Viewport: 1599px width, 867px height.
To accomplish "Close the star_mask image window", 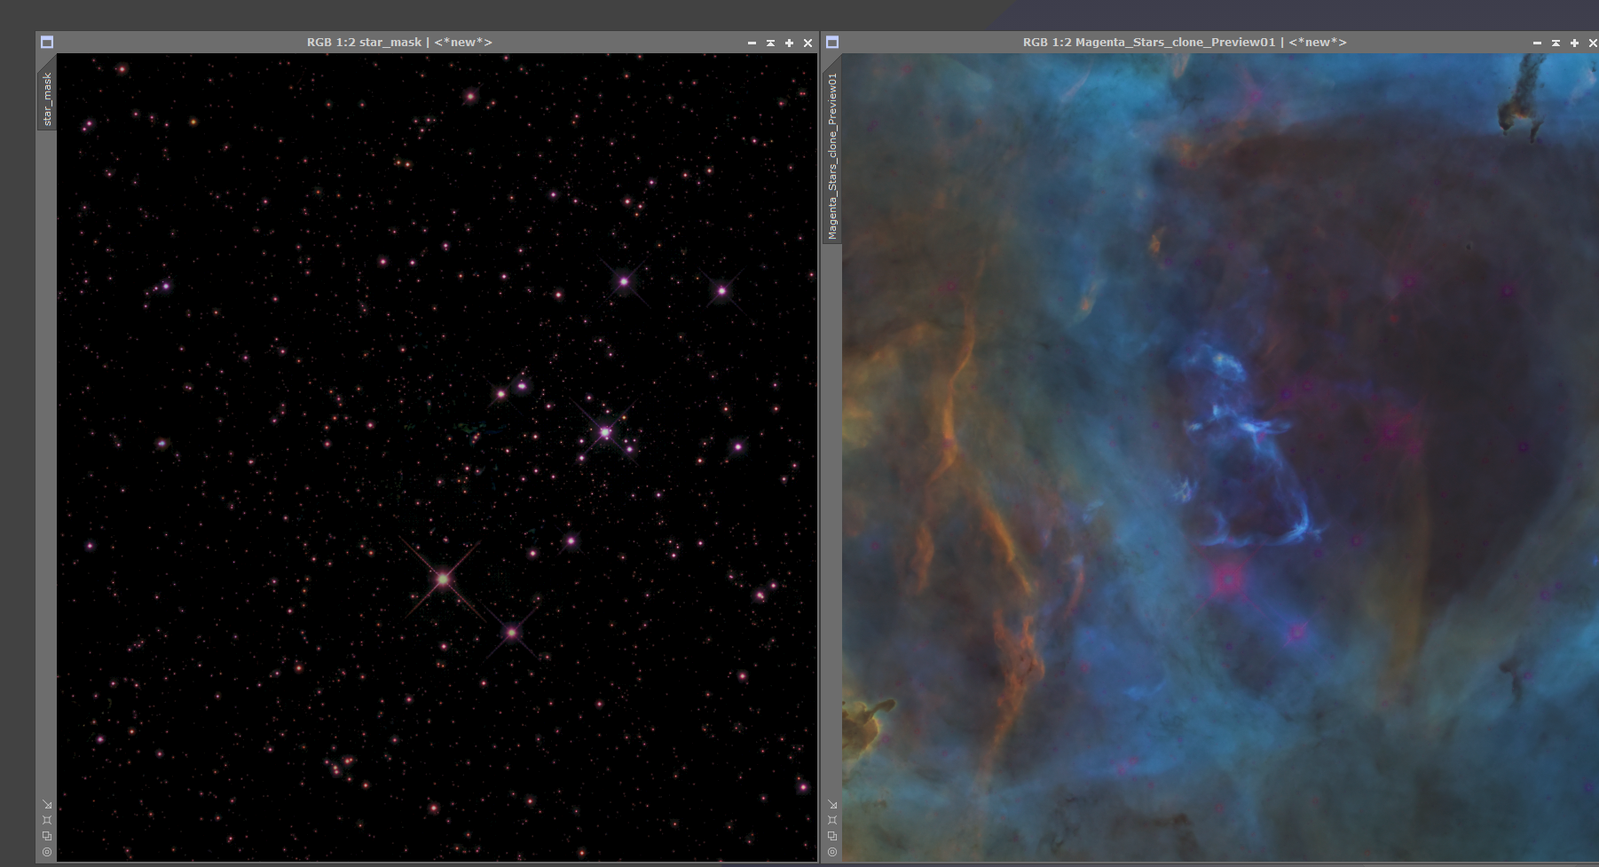I will tap(807, 43).
